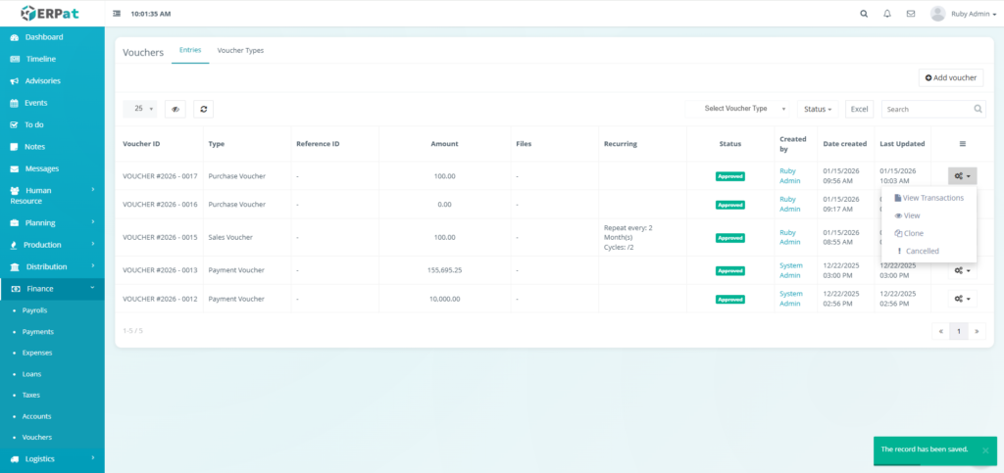Dismiss the record saved notification

point(985,450)
